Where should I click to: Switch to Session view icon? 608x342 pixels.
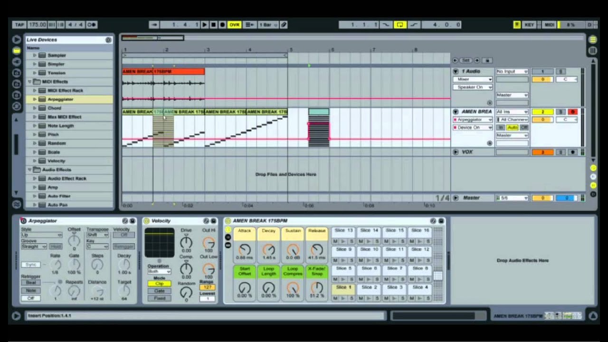click(593, 50)
